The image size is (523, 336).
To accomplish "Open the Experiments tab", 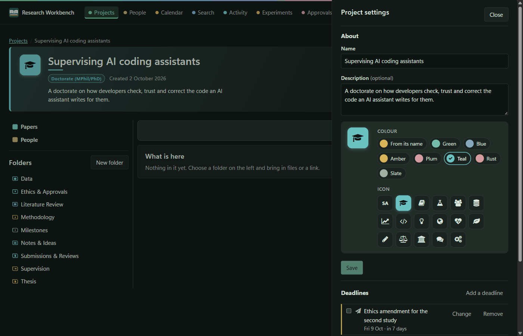I will [274, 13].
